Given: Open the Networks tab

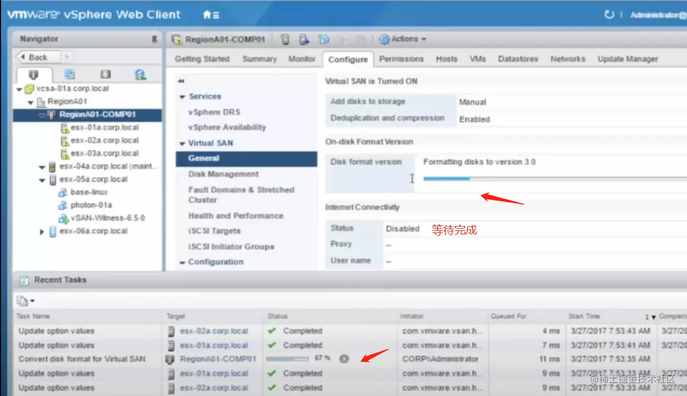Looking at the screenshot, I should tap(568, 59).
